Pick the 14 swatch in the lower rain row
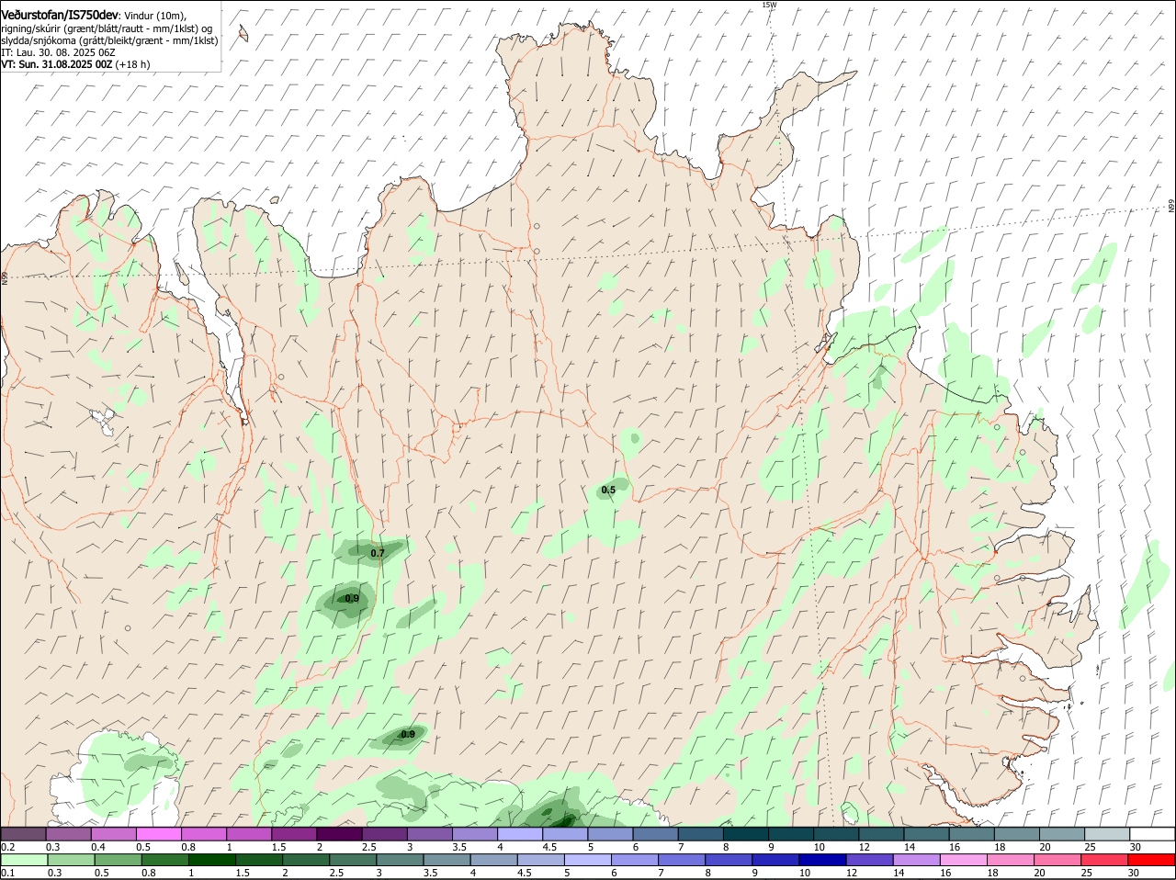This screenshot has width=1176, height=880. [x=916, y=860]
